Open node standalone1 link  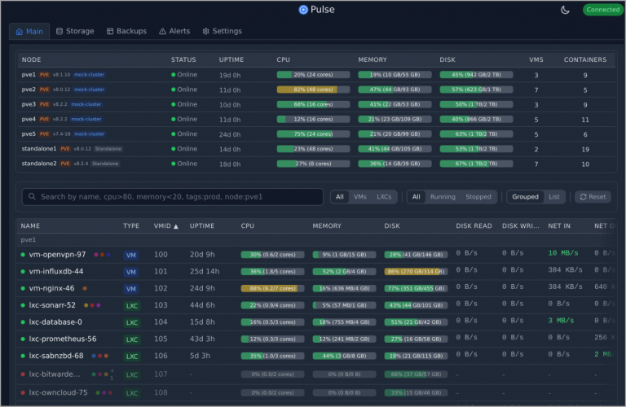[x=39, y=149]
